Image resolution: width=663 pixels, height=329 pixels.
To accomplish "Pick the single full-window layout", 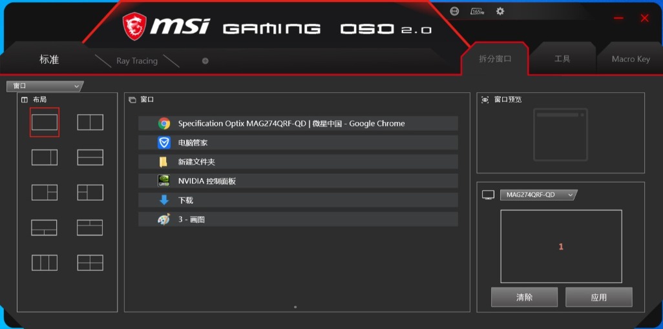I will [45, 122].
